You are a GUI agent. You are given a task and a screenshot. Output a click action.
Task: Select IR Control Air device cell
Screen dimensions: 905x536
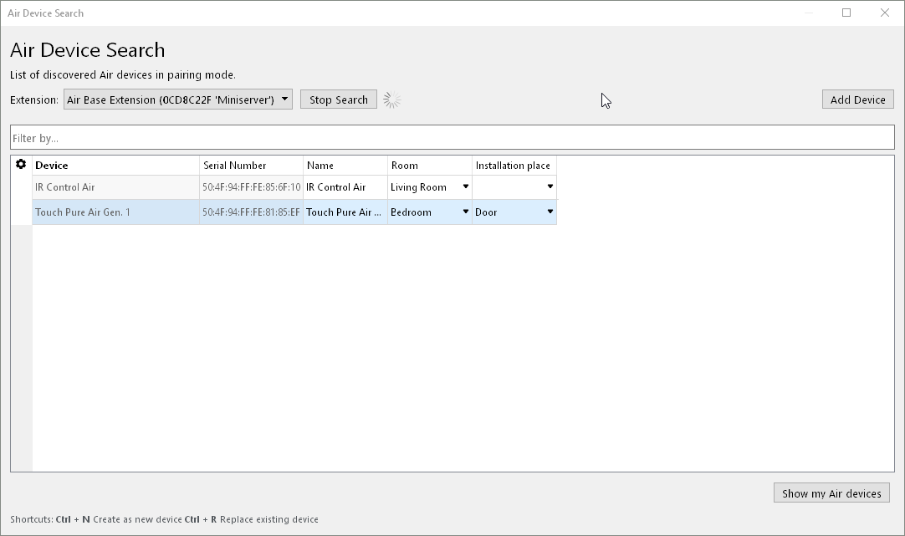click(x=115, y=187)
